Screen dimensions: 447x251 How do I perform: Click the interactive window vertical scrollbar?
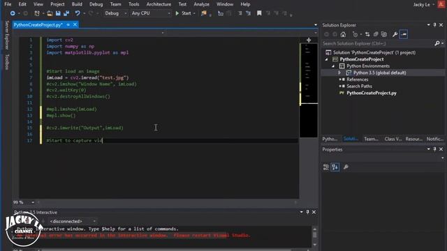[x=314, y=236]
